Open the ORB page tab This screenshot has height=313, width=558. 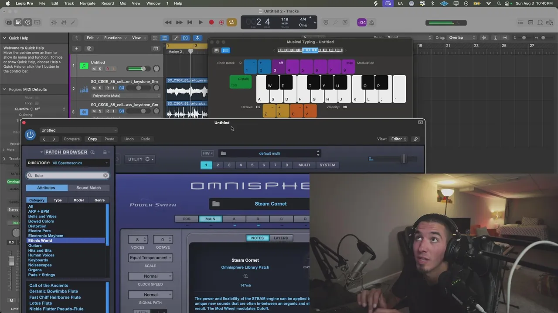(x=187, y=219)
